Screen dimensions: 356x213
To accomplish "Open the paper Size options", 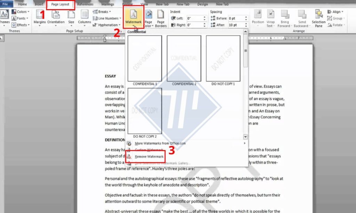I will [x=71, y=18].
